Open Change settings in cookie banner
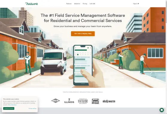This screenshot has width=167, height=114. click(x=32, y=108)
